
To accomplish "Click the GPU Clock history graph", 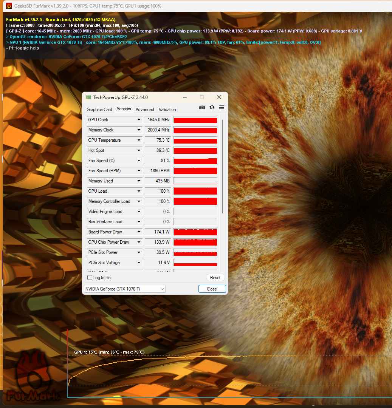I will 195,120.
